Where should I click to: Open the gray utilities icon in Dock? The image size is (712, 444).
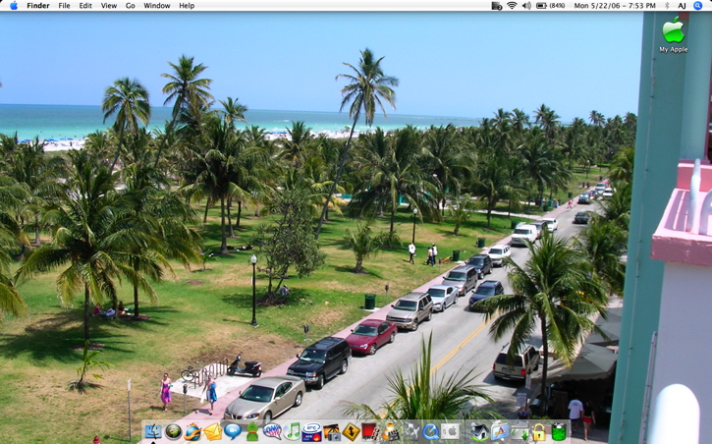411,431
